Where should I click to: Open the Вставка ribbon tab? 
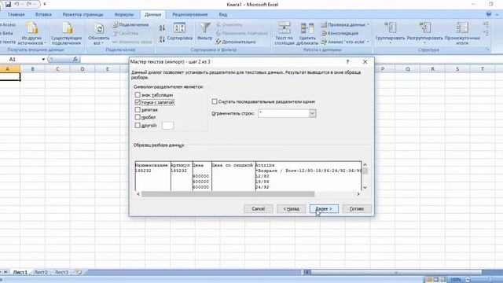pos(43,14)
